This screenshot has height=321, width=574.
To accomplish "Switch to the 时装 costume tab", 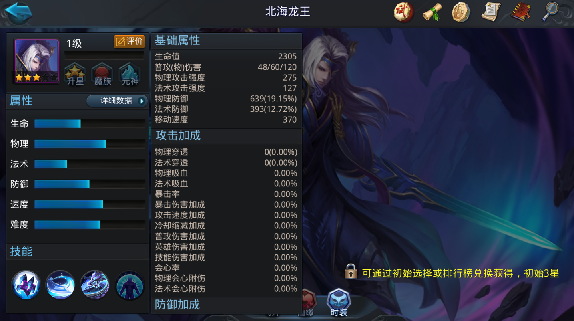I will (339, 303).
